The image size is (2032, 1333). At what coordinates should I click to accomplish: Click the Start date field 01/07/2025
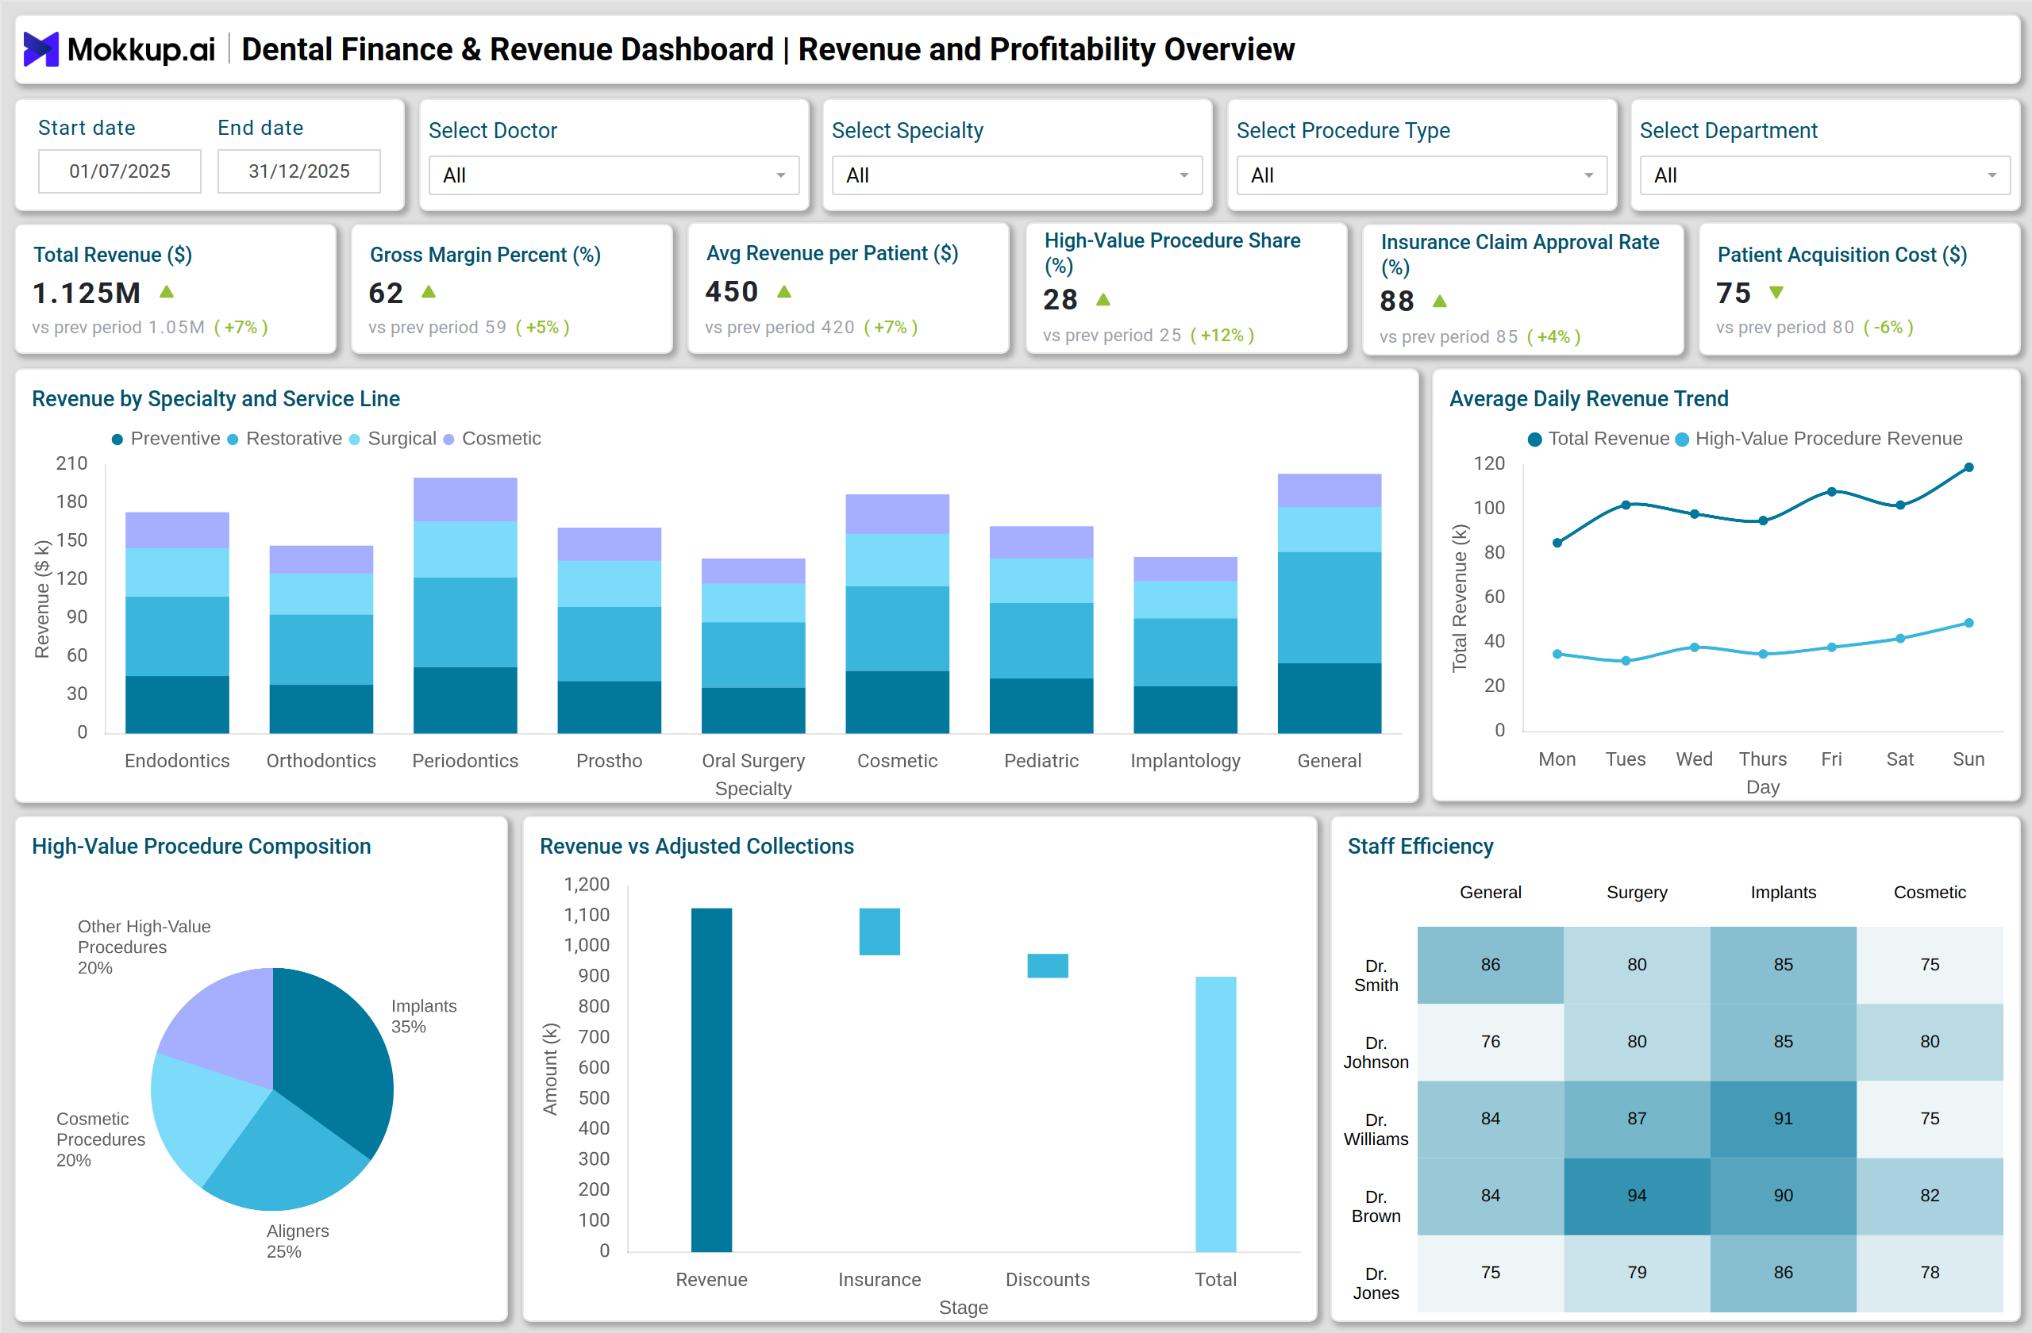(120, 171)
